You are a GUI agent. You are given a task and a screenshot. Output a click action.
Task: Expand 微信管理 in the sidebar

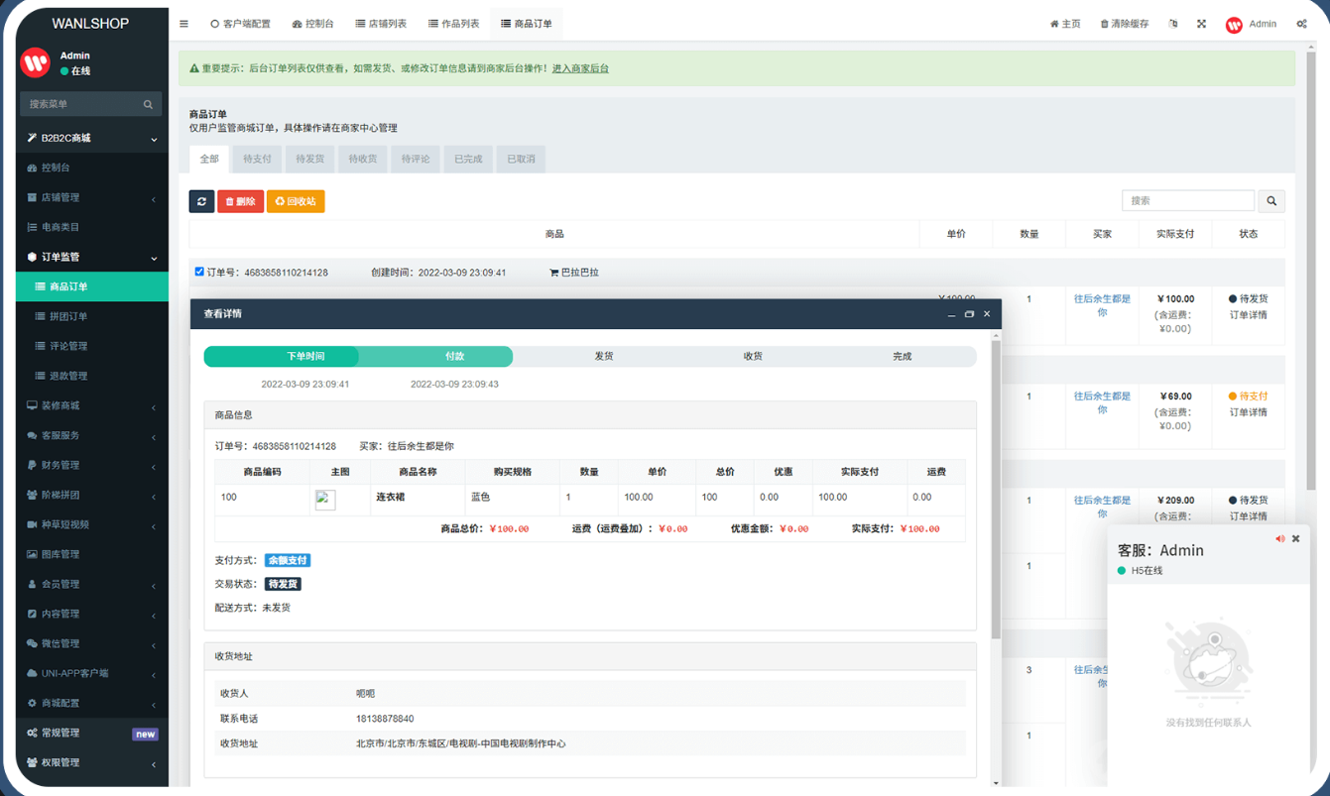92,643
